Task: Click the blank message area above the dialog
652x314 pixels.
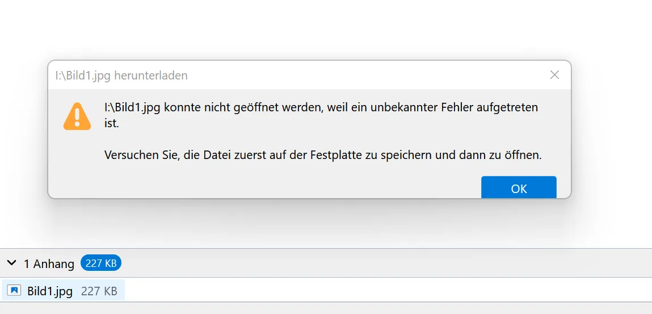Action: (x=326, y=29)
